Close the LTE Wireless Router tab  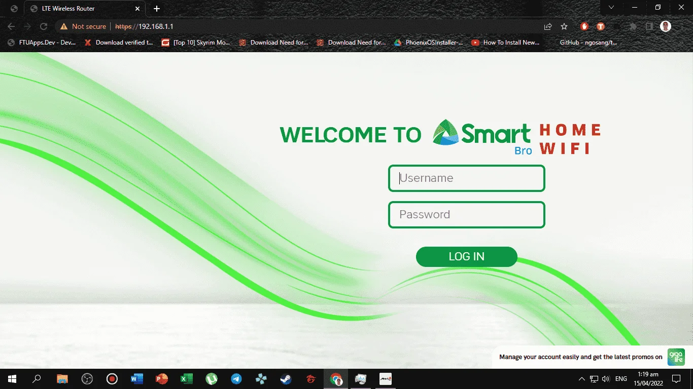pos(137,9)
